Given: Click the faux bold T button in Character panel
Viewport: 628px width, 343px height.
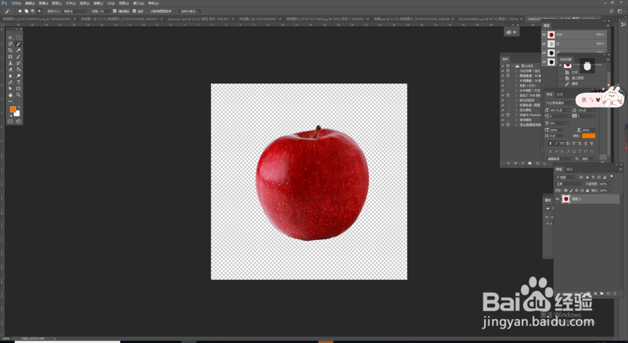Looking at the screenshot, I should click(550, 143).
